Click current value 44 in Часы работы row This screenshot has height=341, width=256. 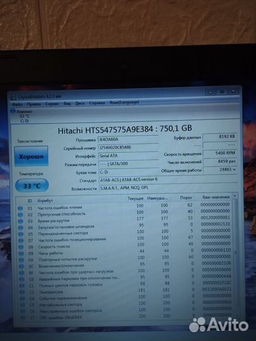click(142, 251)
